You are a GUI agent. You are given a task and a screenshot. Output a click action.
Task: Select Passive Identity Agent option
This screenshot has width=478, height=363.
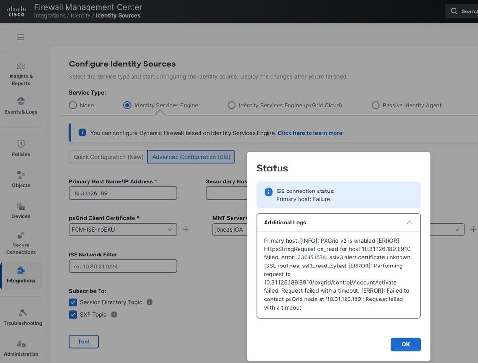[x=376, y=105]
